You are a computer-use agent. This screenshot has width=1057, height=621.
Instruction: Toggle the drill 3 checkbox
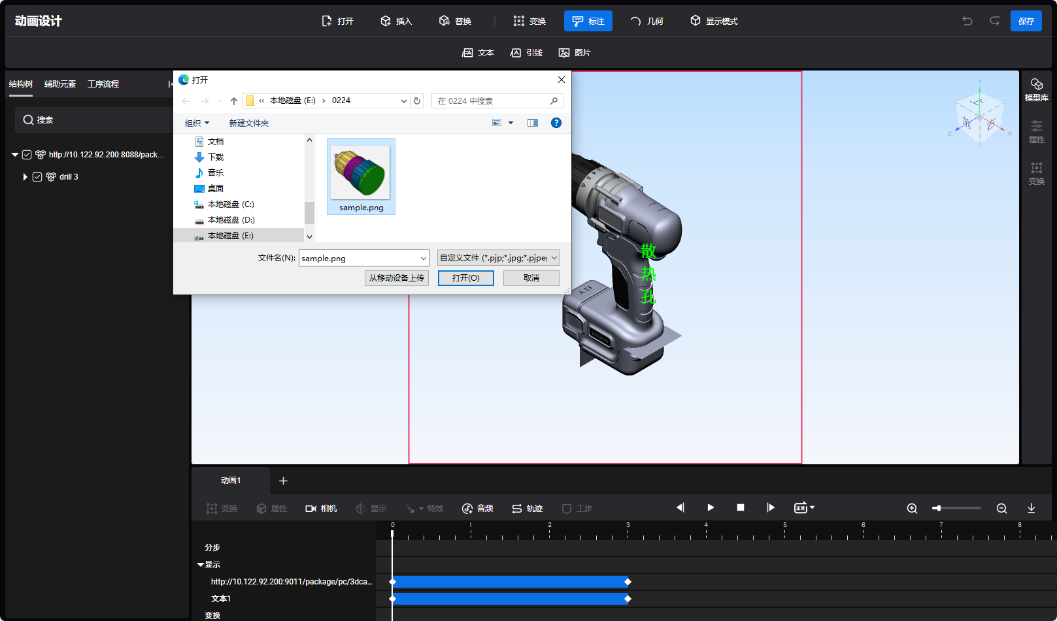(x=37, y=177)
